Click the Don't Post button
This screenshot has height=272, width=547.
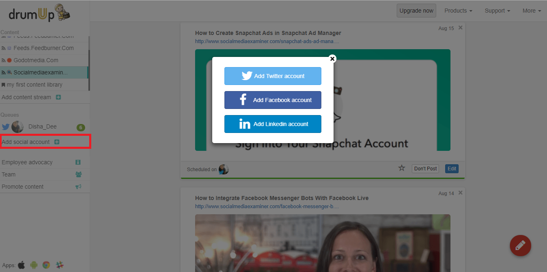tap(425, 169)
